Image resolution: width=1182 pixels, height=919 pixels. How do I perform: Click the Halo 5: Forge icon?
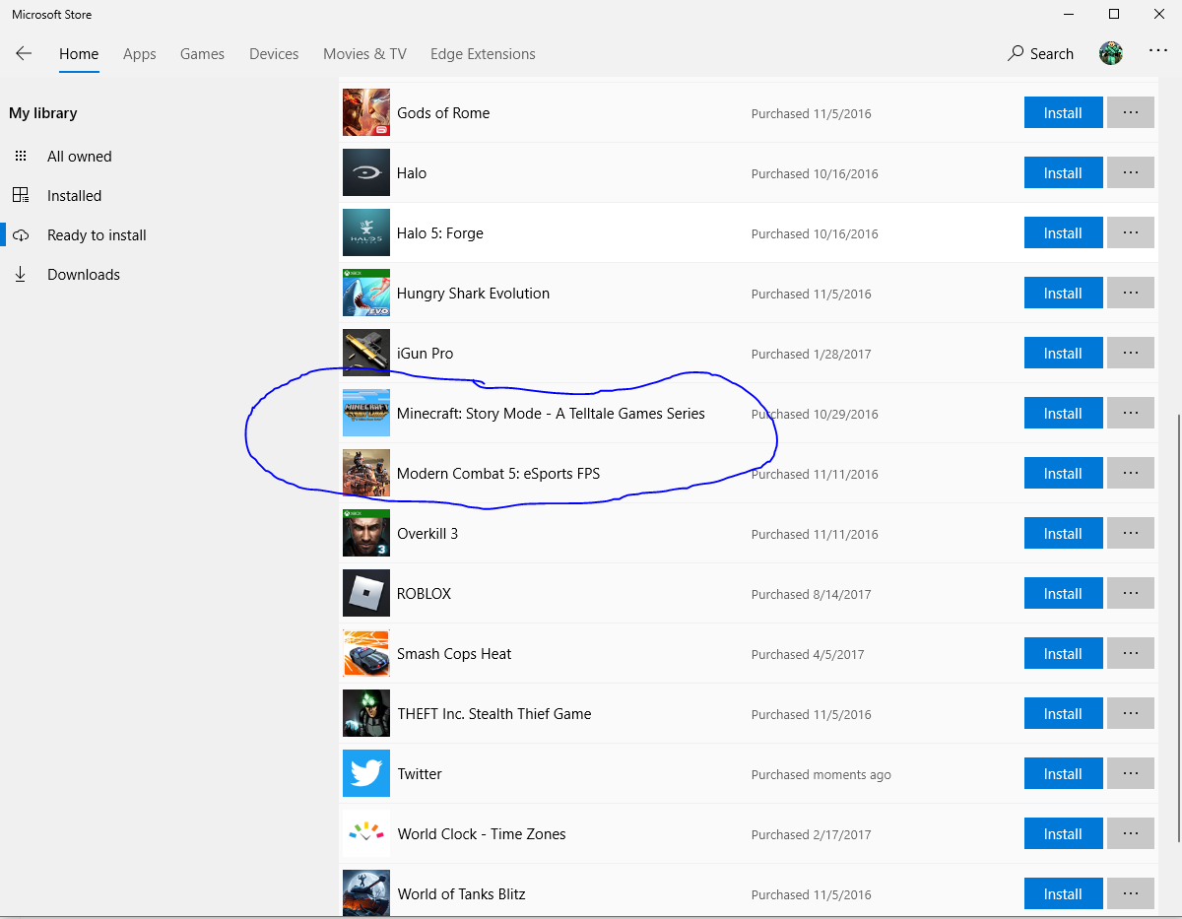coord(366,232)
